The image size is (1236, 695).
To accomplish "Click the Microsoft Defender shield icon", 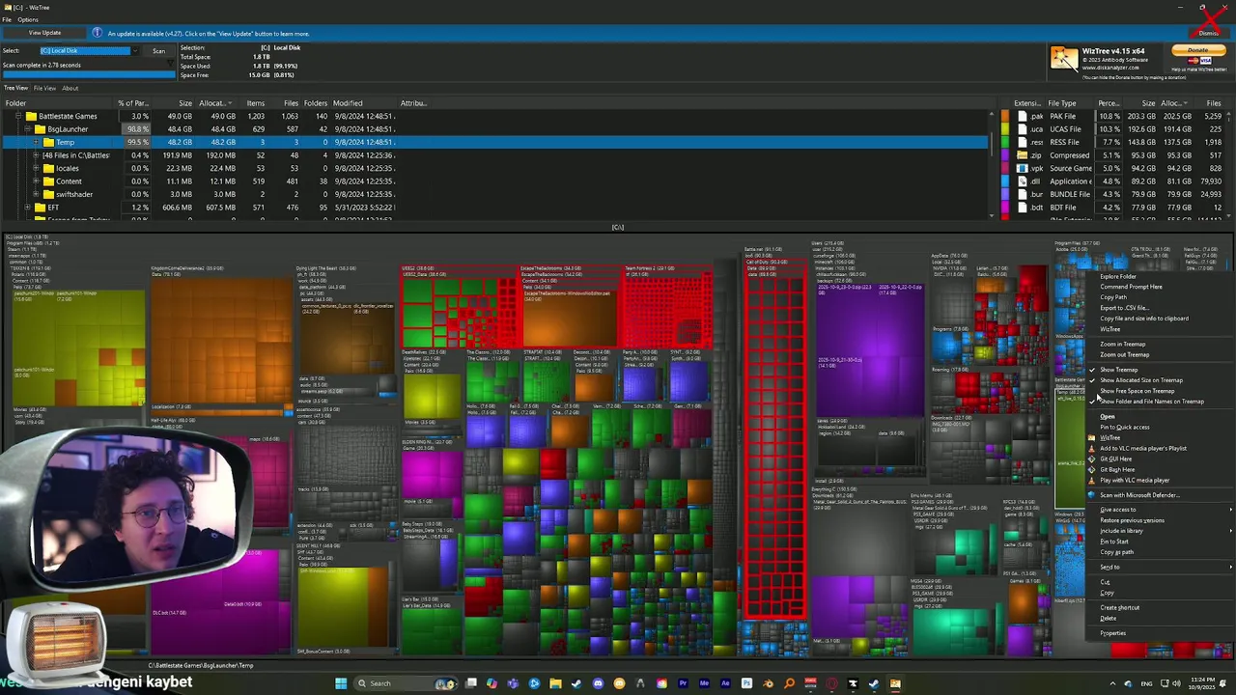I will point(1091,495).
